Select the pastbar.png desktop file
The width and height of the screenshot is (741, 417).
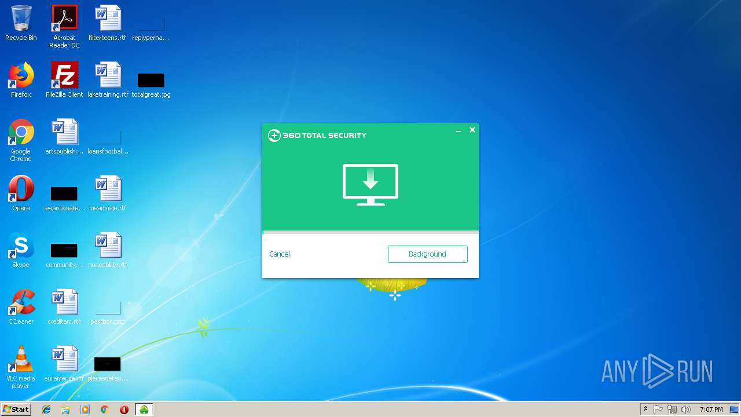coord(108,311)
